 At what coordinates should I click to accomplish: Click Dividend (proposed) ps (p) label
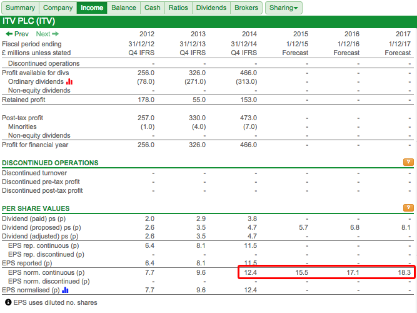[41, 227]
